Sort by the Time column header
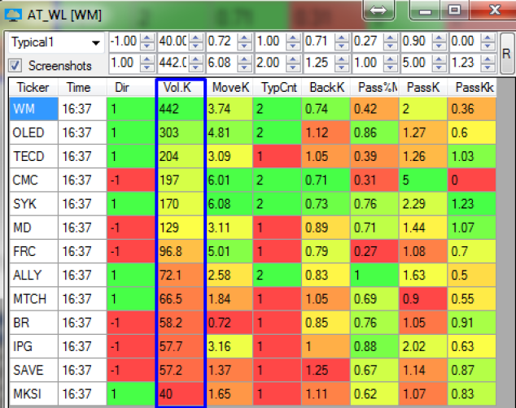This screenshot has width=516, height=408. 82,88
